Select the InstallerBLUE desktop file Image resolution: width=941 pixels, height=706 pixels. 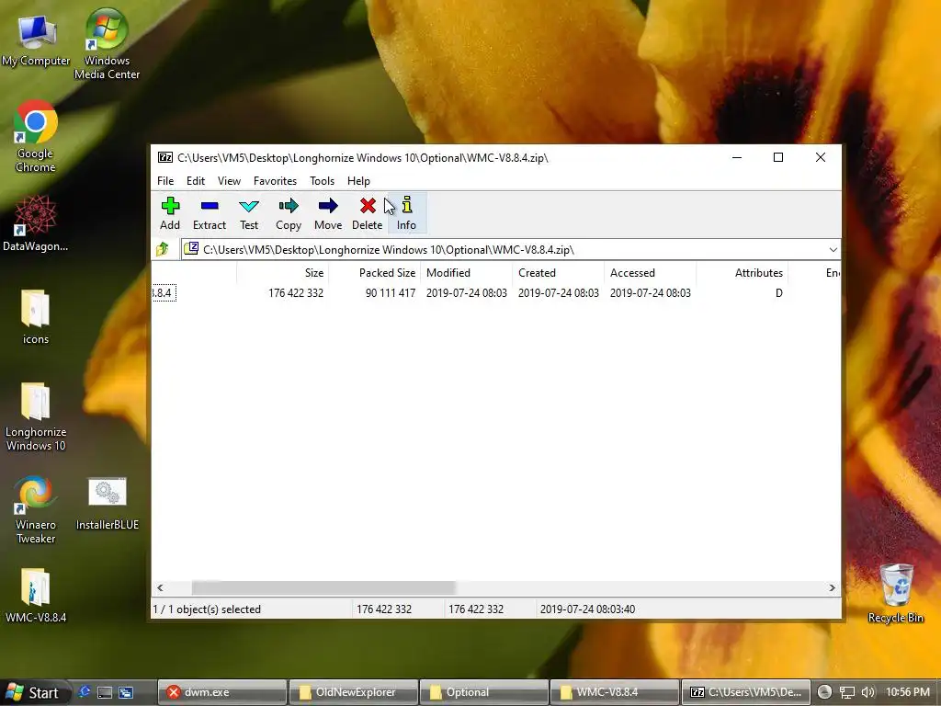click(x=108, y=503)
